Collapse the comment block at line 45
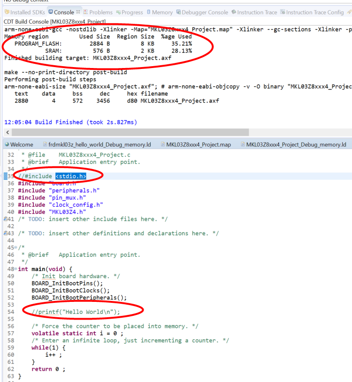 (x=16, y=247)
